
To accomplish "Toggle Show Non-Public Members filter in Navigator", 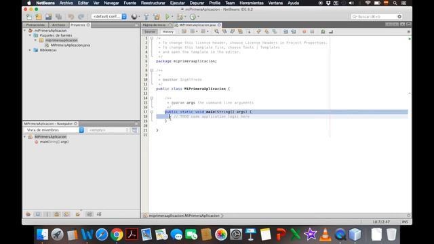I will pos(56,214).
